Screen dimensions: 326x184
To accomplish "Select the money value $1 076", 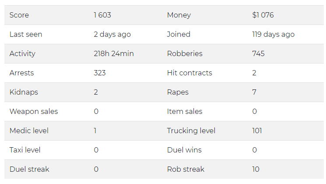I will coord(263,15).
